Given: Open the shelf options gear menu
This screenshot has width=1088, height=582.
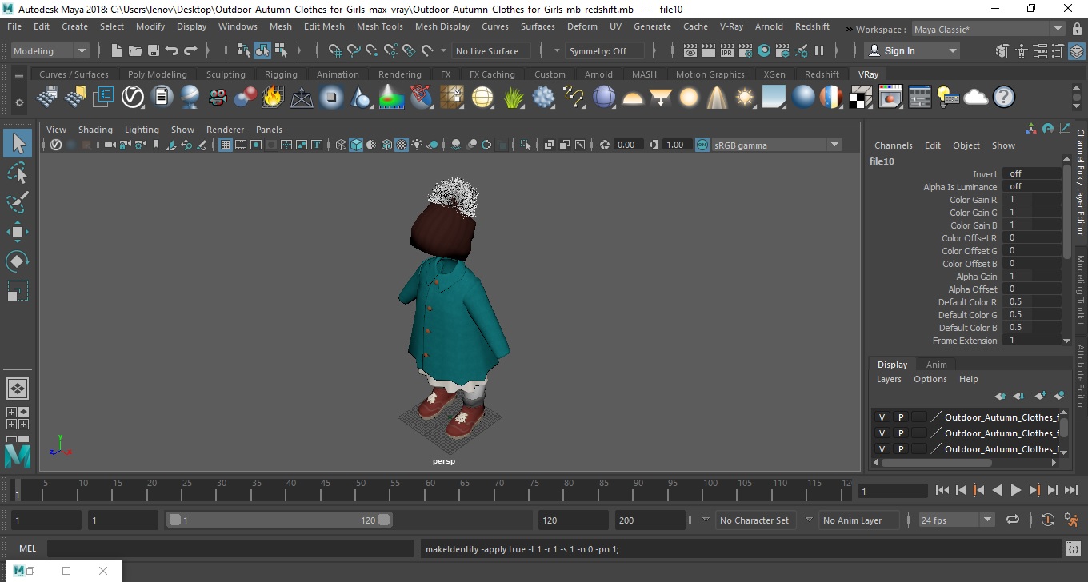Looking at the screenshot, I should 18,102.
